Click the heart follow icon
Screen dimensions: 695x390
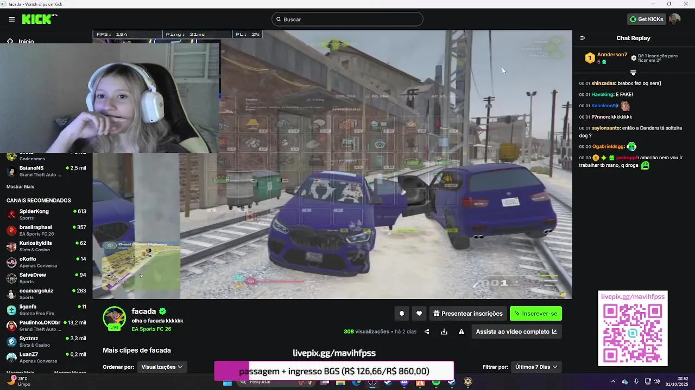click(x=419, y=314)
